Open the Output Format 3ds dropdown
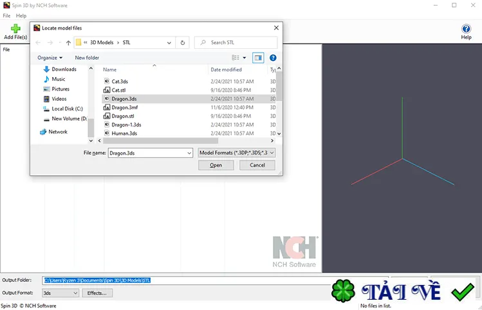Viewport: 482px width, 310px height. [x=60, y=293]
